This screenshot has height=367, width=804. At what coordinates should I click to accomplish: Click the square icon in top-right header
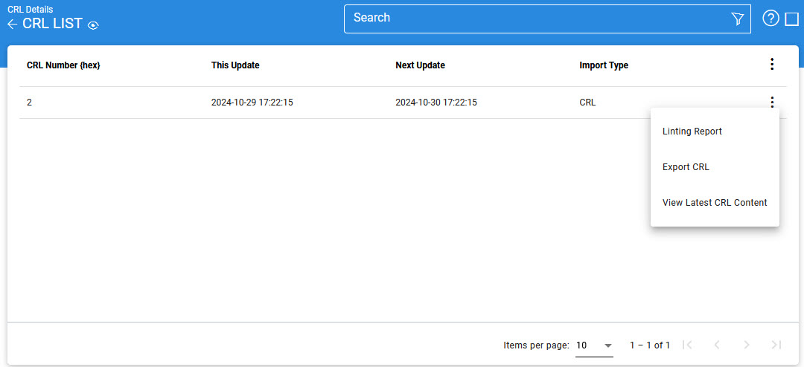tap(792, 19)
